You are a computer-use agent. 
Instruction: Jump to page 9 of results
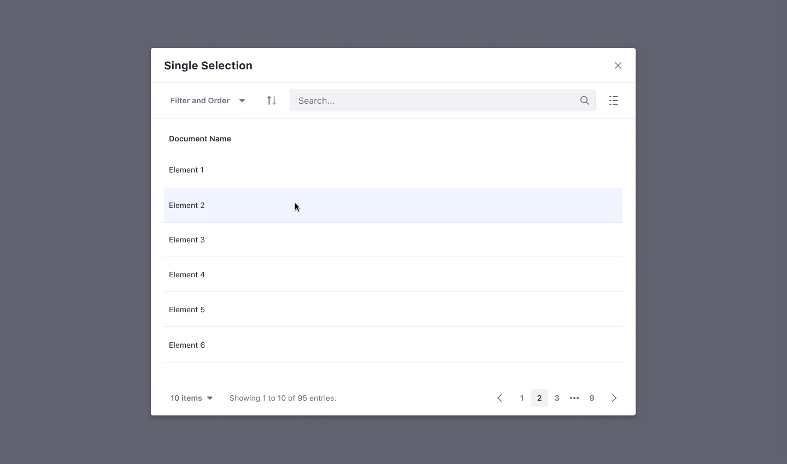click(x=592, y=398)
